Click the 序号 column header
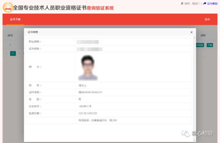 (10, 36)
